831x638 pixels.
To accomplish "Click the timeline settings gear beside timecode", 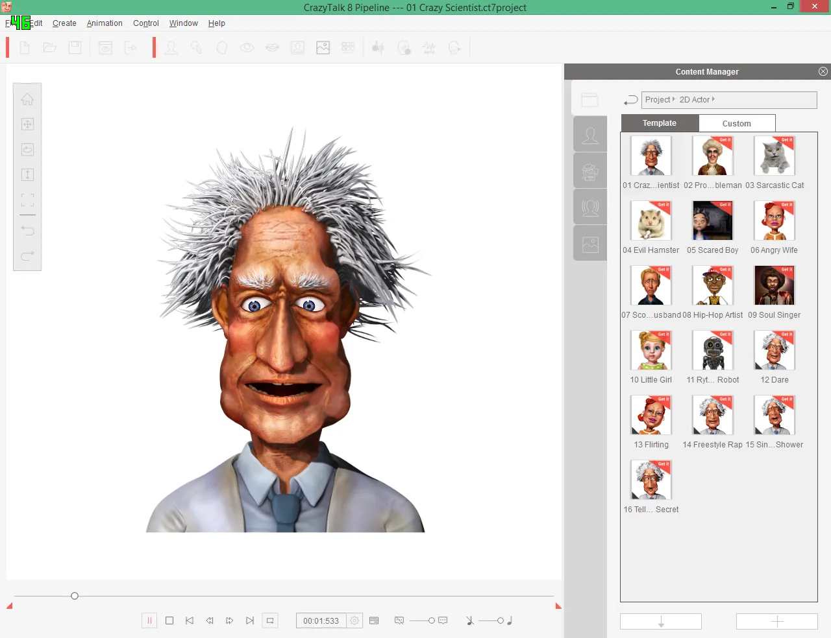I will pos(354,620).
